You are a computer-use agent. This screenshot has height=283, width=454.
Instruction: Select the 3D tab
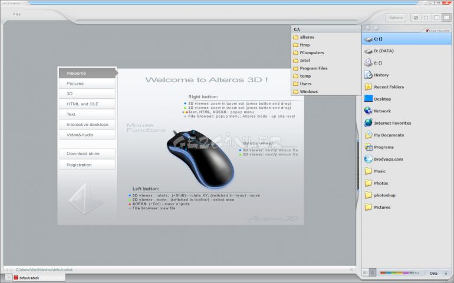tap(87, 94)
